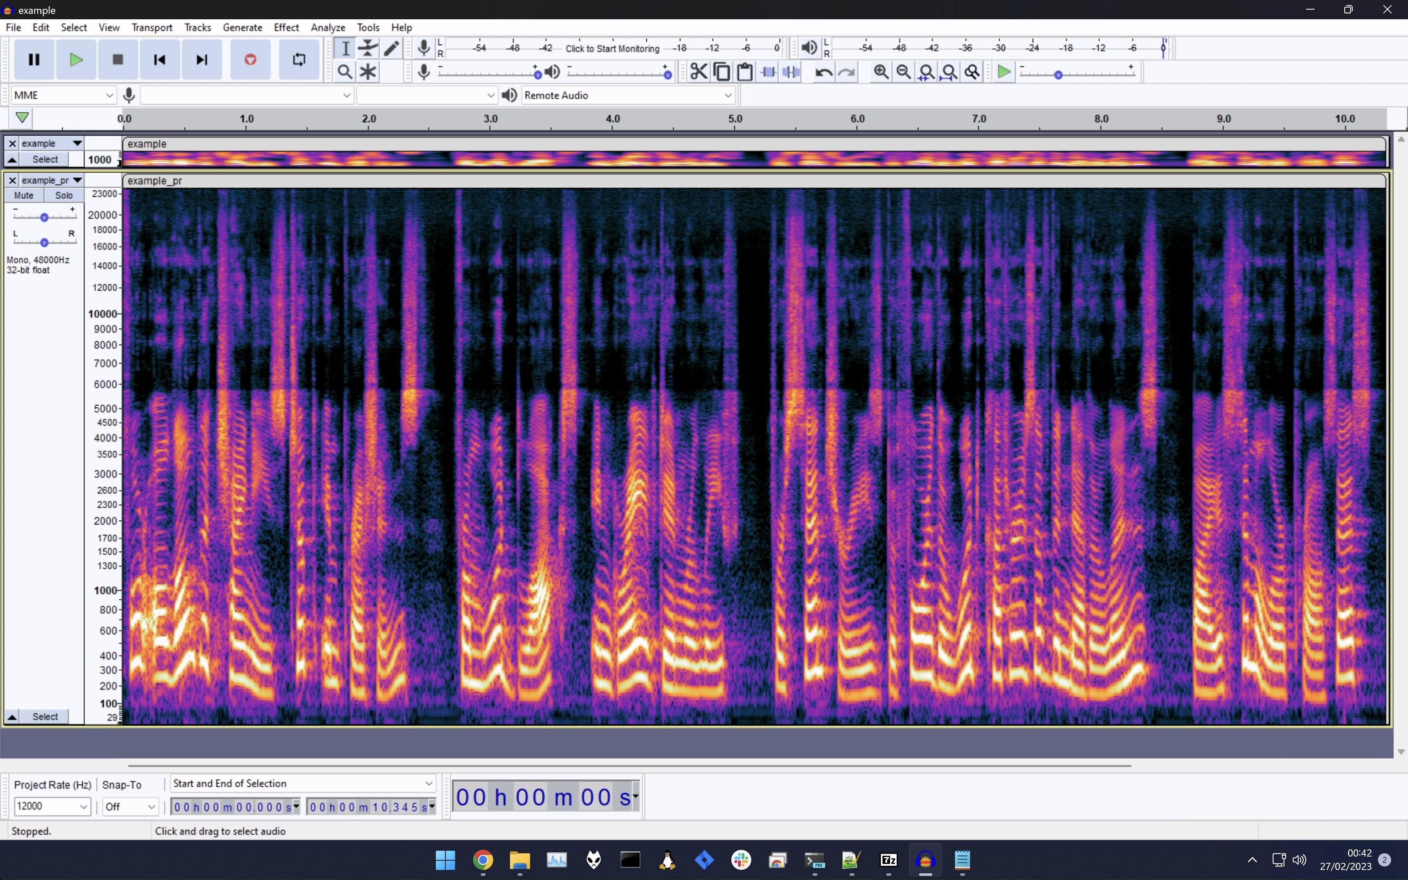
Task: Select the Envelope tool
Action: (368, 48)
